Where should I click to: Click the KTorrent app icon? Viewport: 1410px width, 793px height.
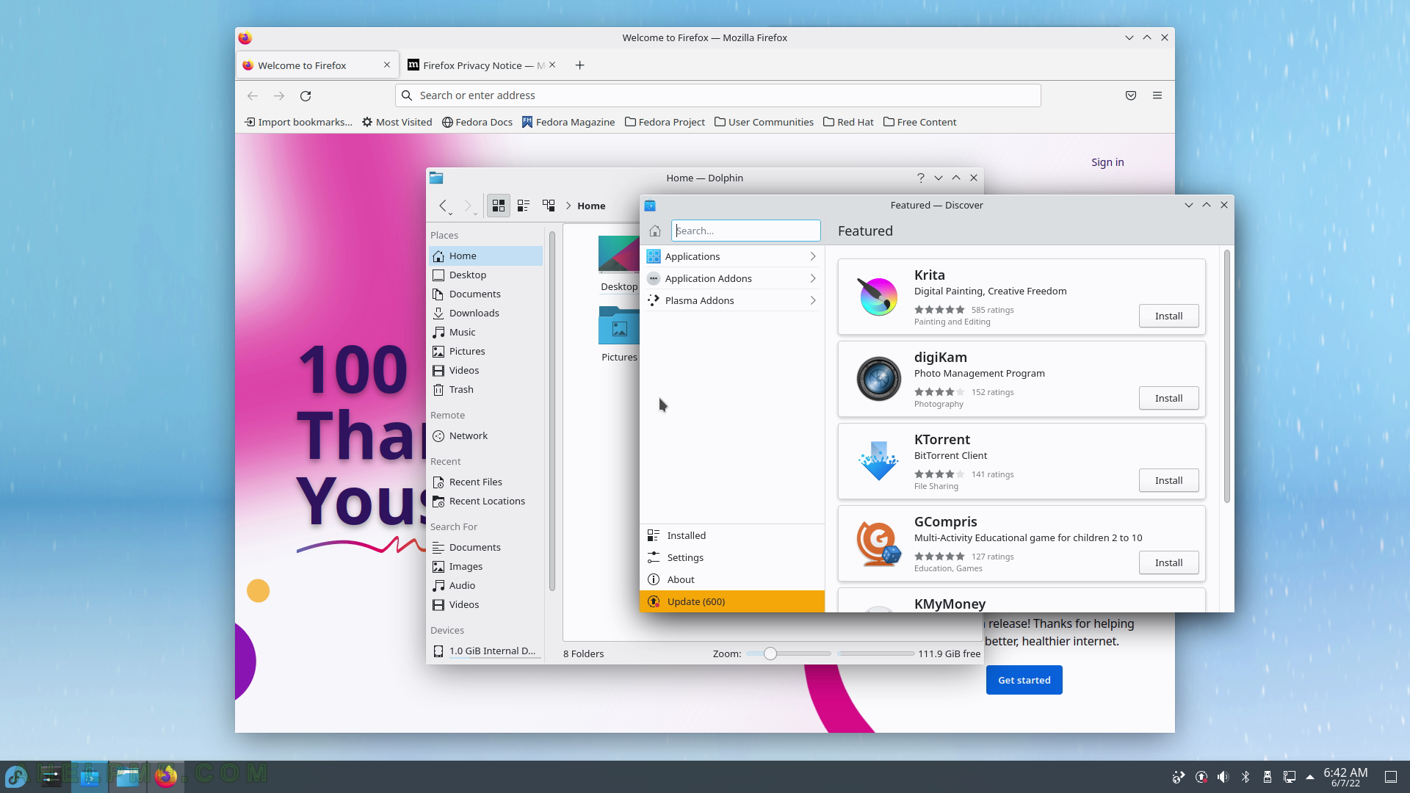pos(878,461)
